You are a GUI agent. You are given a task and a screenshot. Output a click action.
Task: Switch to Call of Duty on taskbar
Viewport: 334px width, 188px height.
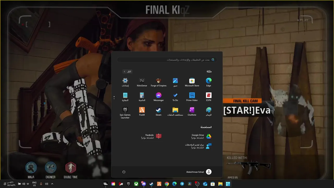click(105, 184)
